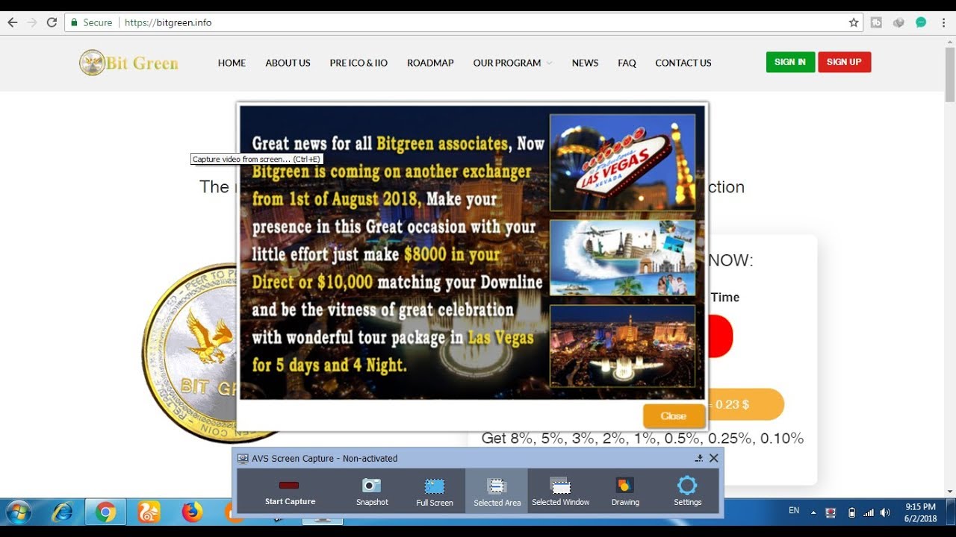
Task: Click the battery power tray icon
Action: tap(851, 512)
